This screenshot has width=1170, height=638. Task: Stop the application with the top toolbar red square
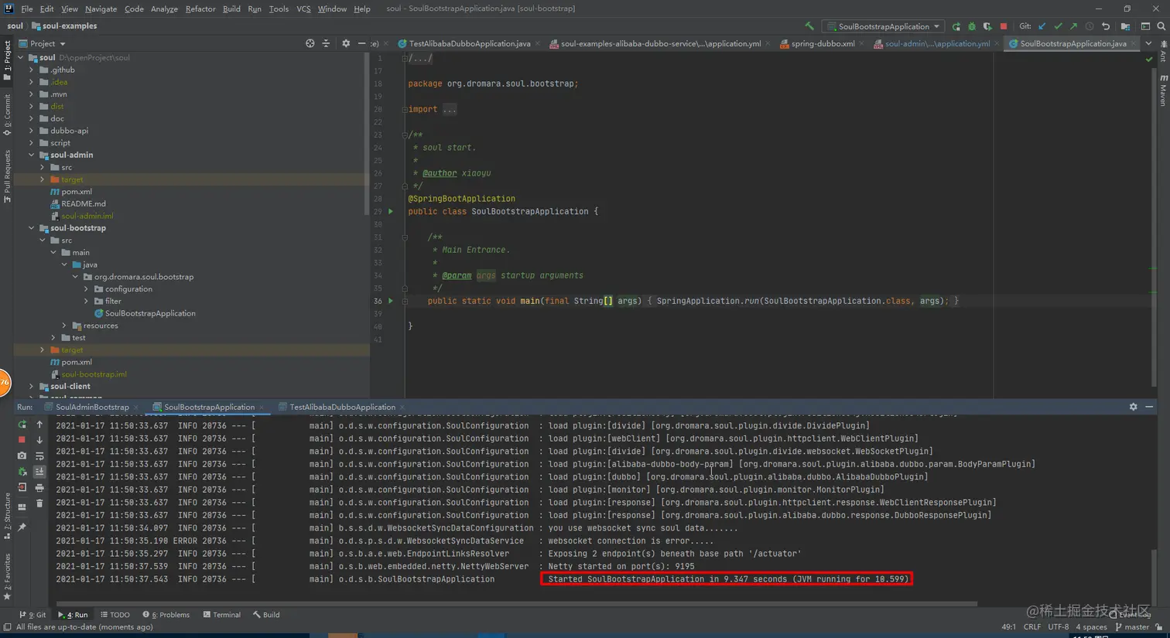coord(1004,26)
